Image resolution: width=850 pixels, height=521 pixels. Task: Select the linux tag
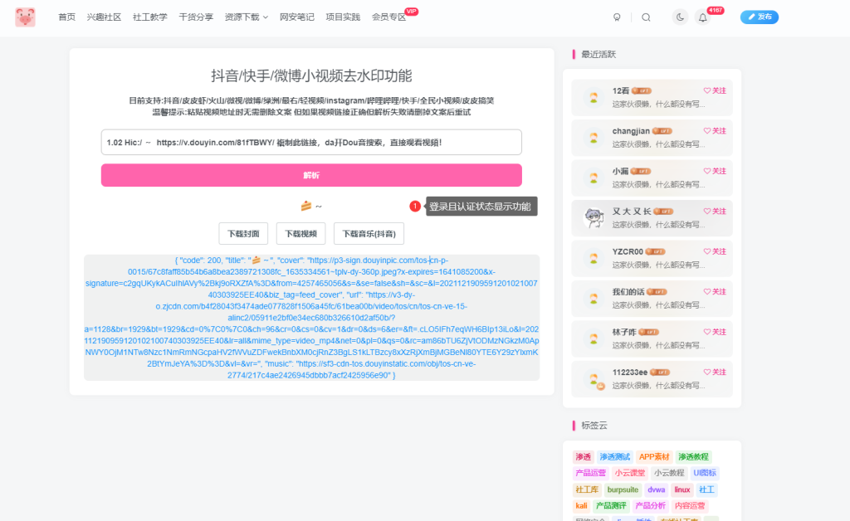[682, 489]
